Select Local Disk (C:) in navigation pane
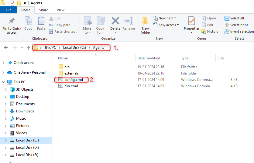The height and width of the screenshot is (163, 254). click(27, 140)
